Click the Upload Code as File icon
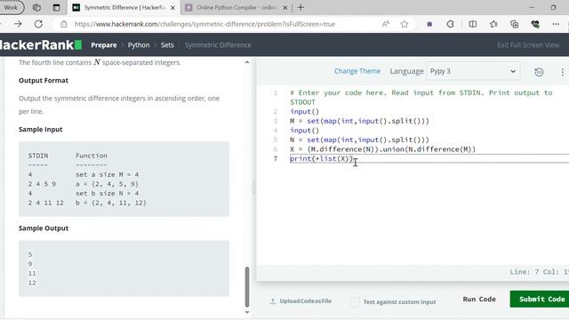The image size is (569, 320). 273,301
